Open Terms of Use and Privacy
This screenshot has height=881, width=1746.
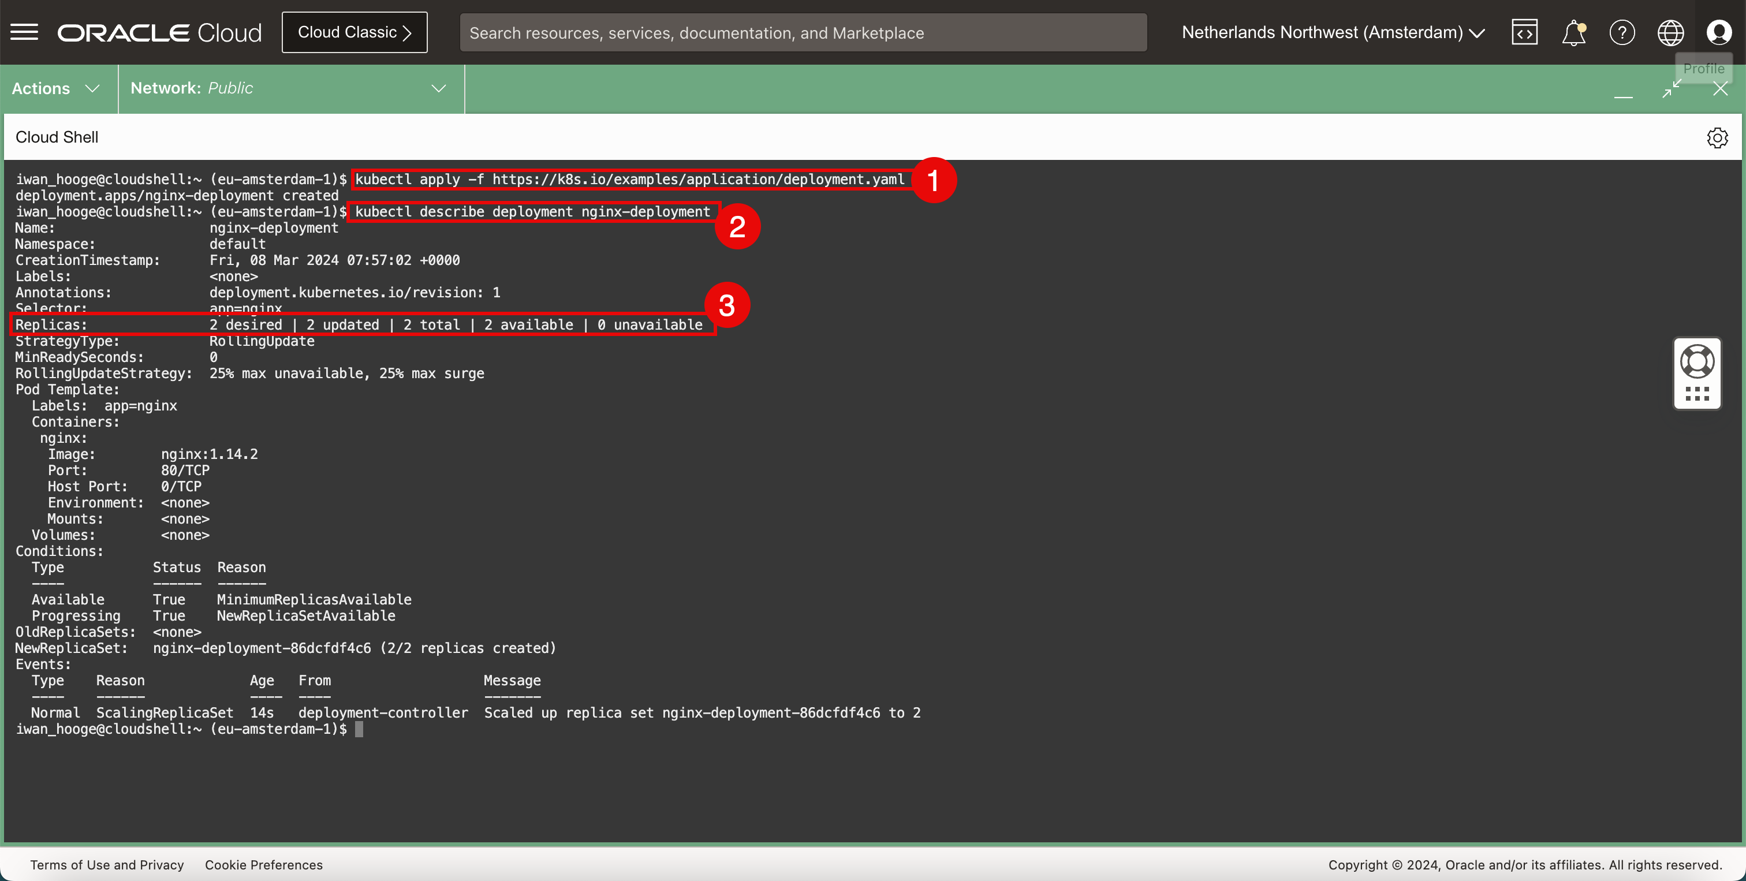[x=107, y=865]
